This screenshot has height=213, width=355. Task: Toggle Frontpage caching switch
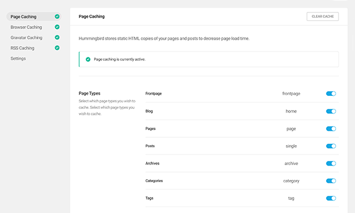(331, 93)
